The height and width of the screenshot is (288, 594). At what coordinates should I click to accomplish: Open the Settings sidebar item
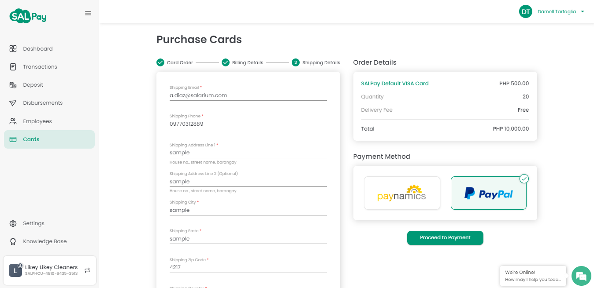click(x=49, y=223)
